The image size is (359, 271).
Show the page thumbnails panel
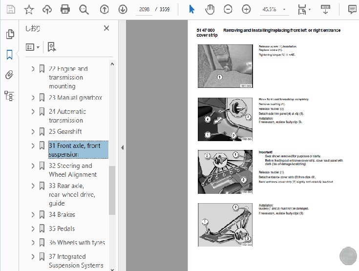10,34
